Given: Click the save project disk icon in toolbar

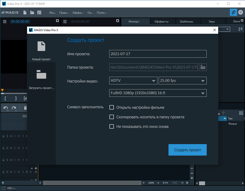Looking at the screenshot, I should click(x=39, y=13).
